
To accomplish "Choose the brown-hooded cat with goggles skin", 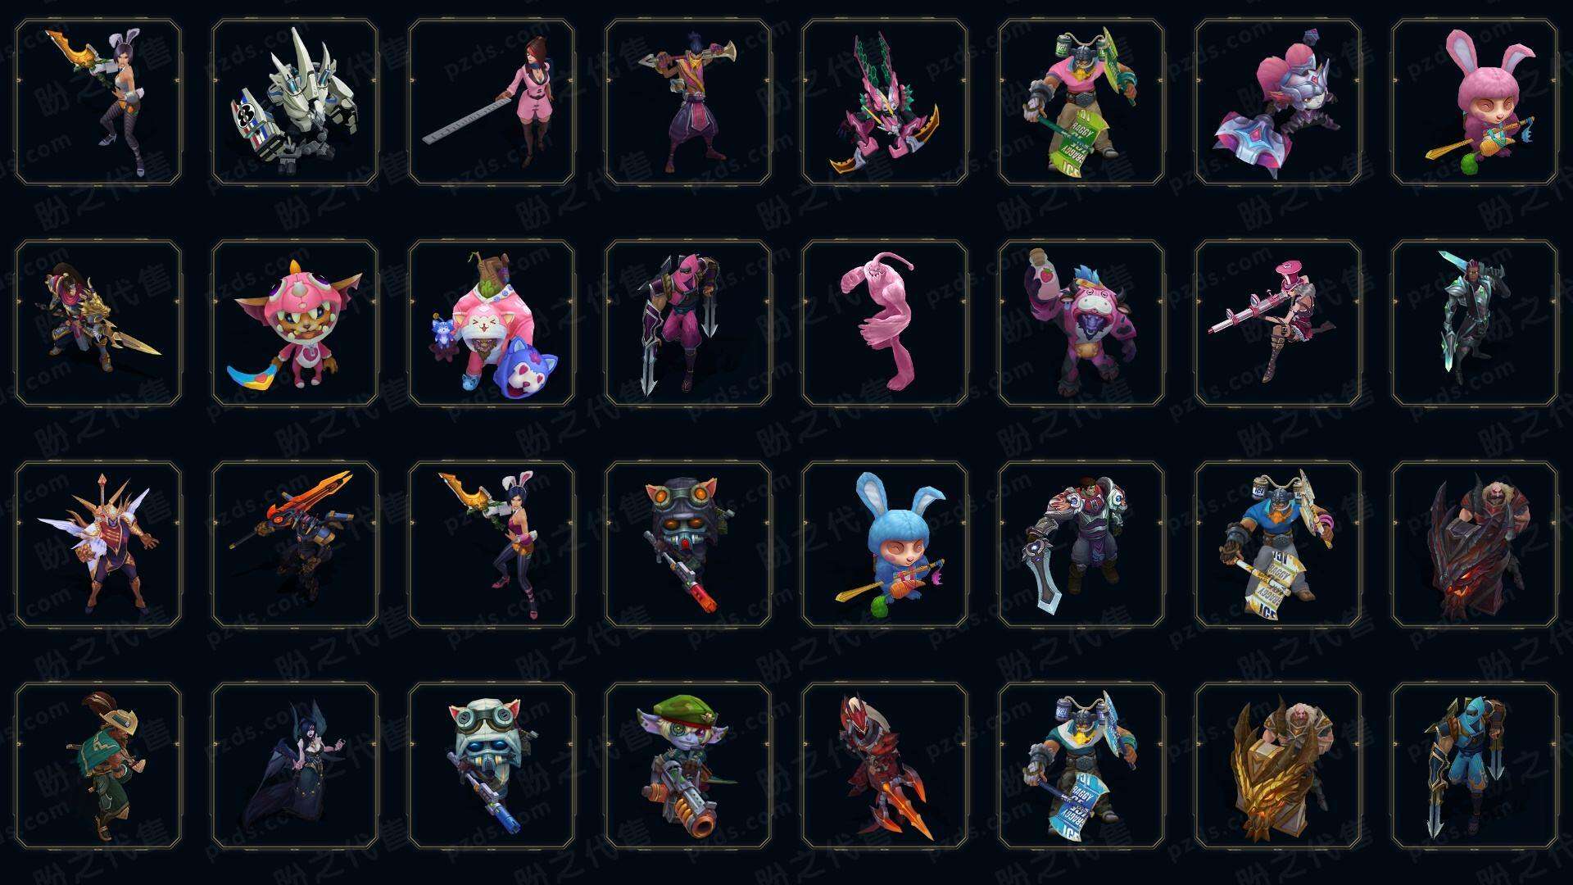I will point(688,544).
